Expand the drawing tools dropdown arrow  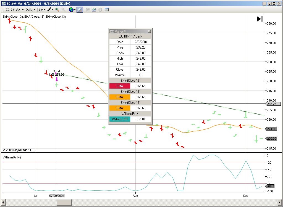point(52,10)
